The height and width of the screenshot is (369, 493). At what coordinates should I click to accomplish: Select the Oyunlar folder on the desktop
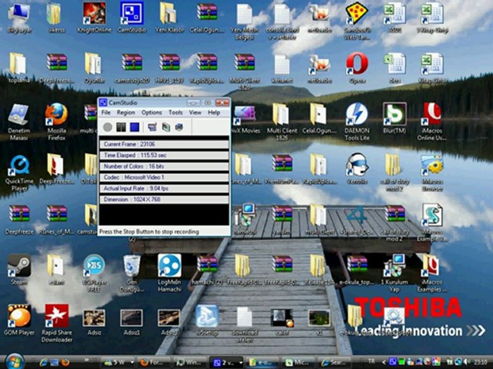point(94,68)
